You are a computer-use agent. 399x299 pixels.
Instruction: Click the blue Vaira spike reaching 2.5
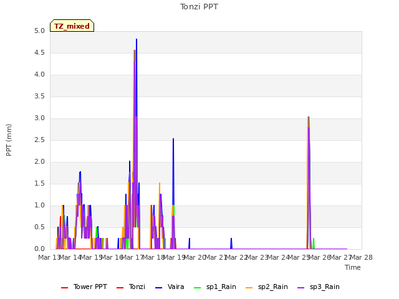(x=173, y=140)
